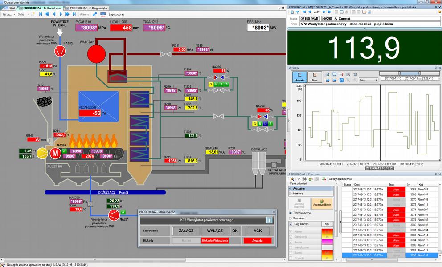The image size is (442, 267).
Task: Open the filter icon in point panel toolbar
Action: pyautogui.click(x=297, y=12)
